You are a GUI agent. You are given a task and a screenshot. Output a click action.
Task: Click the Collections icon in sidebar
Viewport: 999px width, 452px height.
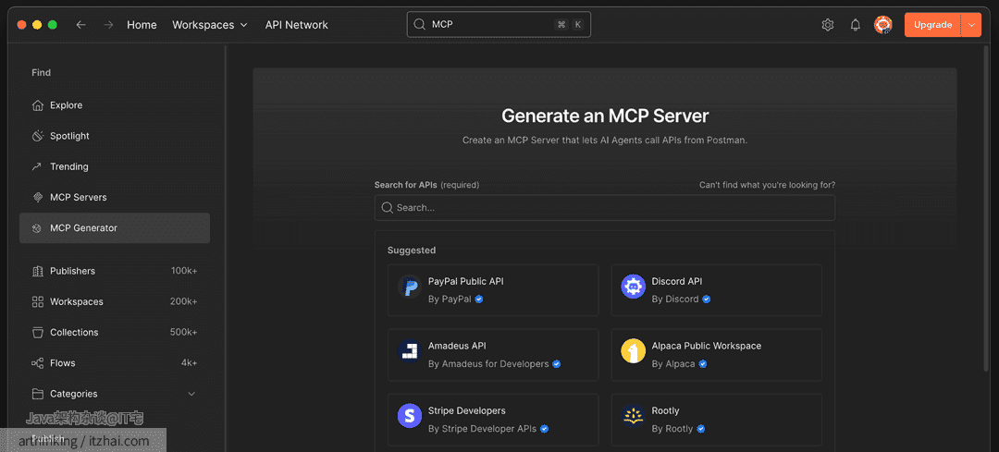tap(38, 333)
